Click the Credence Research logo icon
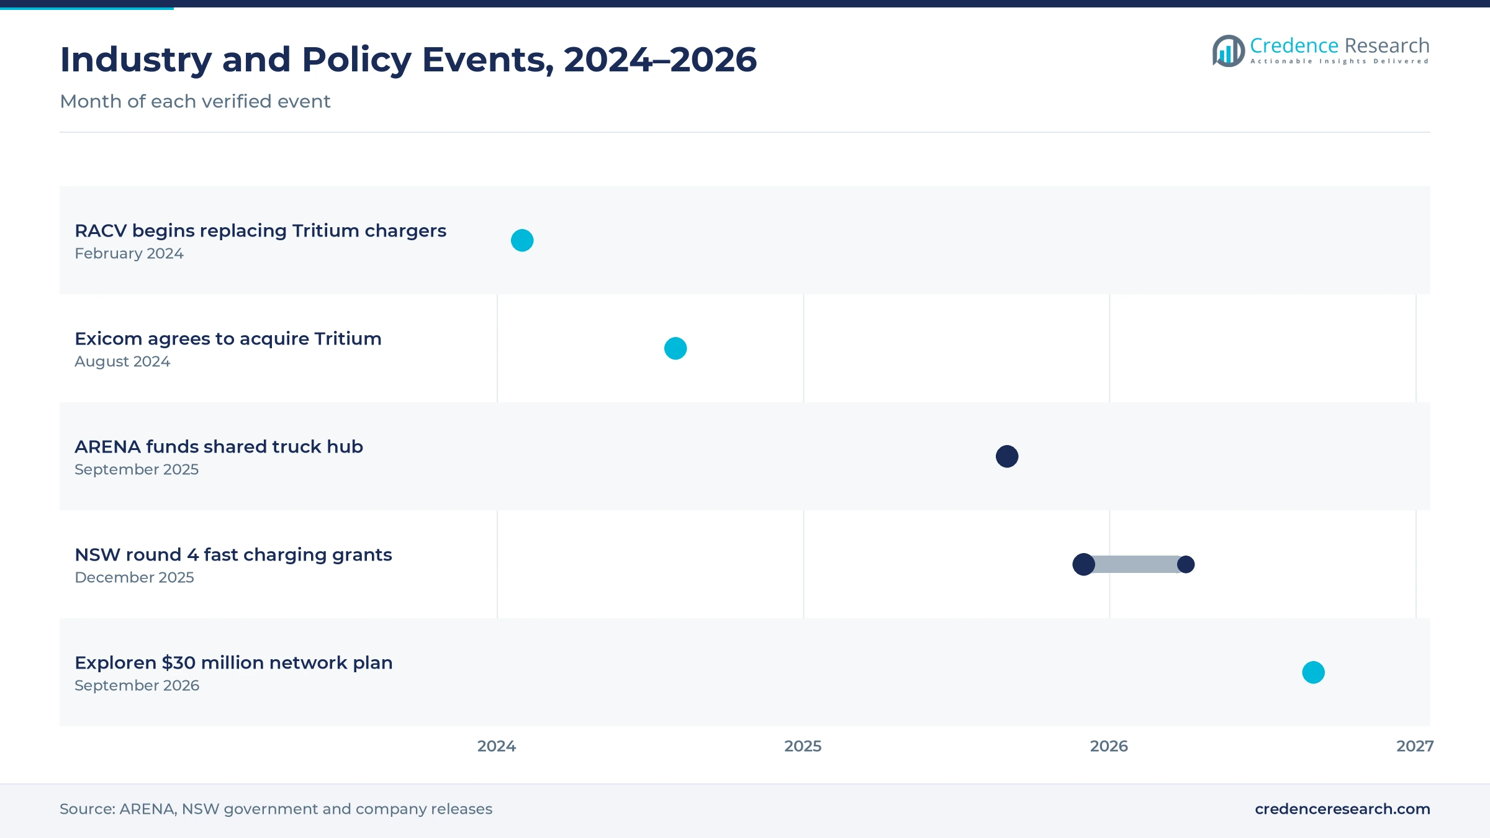The image size is (1490, 838). pyautogui.click(x=1228, y=51)
